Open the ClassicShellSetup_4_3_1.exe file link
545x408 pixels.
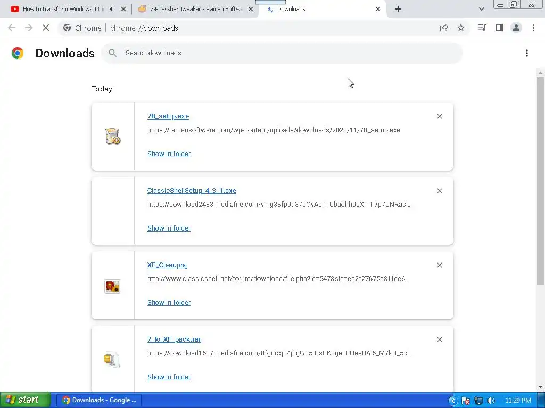[192, 191]
